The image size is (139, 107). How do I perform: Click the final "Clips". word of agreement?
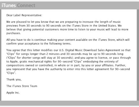11,73
